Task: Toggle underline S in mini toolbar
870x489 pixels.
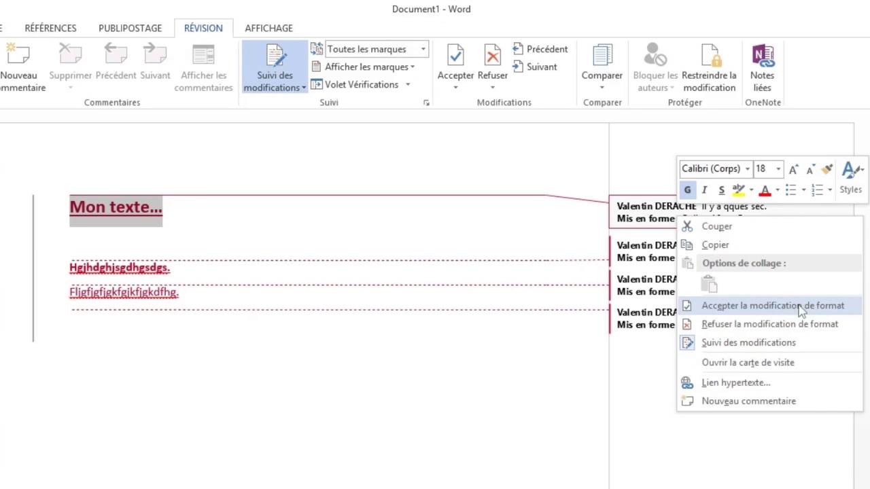Action: 721,189
